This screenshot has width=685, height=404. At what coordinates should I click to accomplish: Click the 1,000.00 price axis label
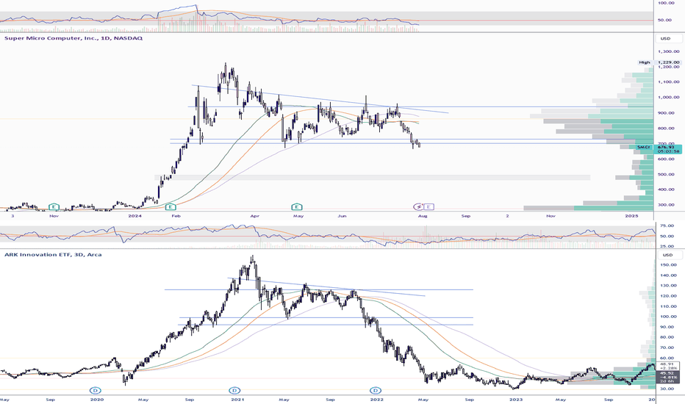668,98
